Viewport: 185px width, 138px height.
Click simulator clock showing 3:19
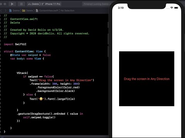(x=121, y=8)
